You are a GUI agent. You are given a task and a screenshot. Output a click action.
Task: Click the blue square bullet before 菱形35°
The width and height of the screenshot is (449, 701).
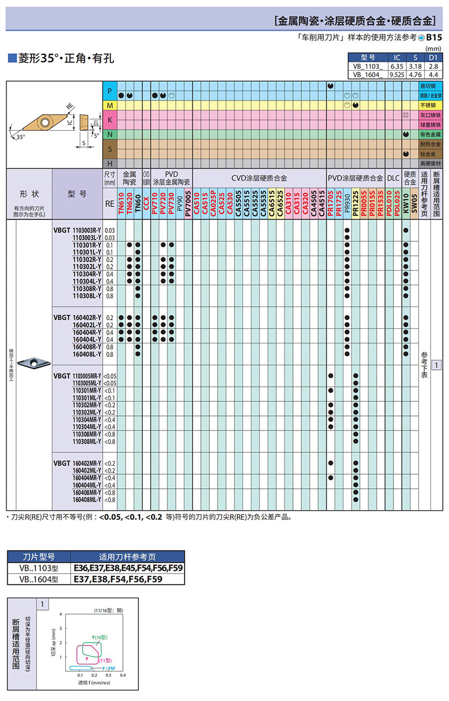[x=11, y=58]
